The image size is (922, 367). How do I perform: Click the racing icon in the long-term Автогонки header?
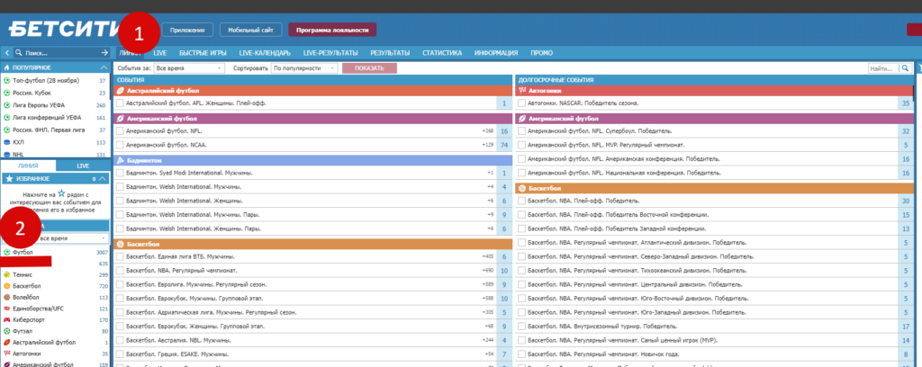click(x=523, y=91)
